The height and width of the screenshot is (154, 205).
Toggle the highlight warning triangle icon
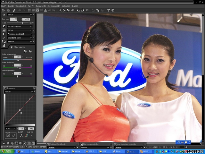(x=45, y=10)
